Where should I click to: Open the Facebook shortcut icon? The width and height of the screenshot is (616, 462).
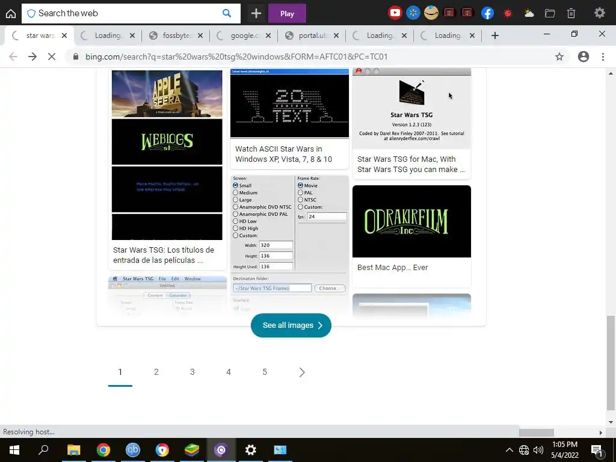[x=487, y=13]
